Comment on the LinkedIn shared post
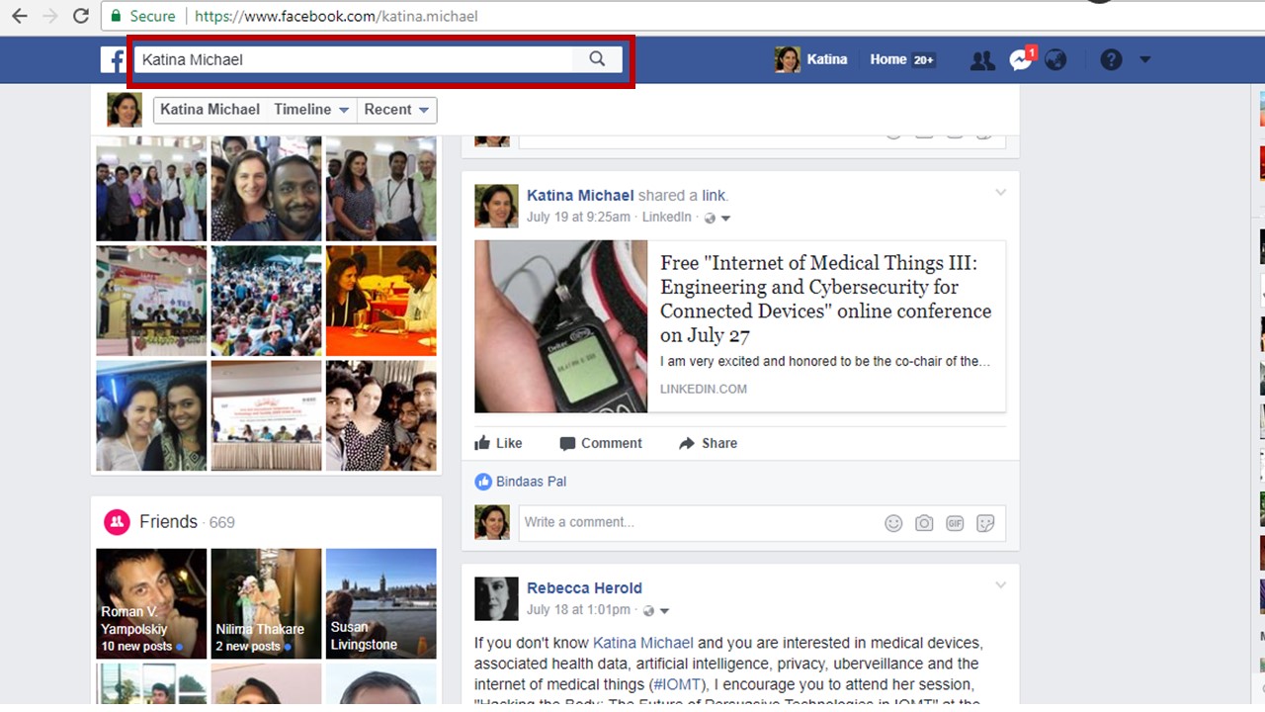The image size is (1265, 712). pos(601,443)
